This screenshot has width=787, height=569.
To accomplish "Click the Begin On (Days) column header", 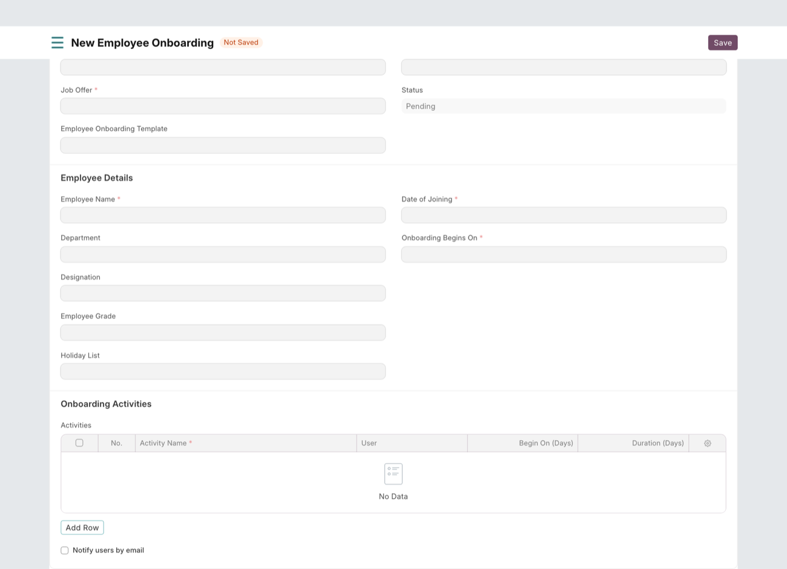I will click(x=522, y=443).
